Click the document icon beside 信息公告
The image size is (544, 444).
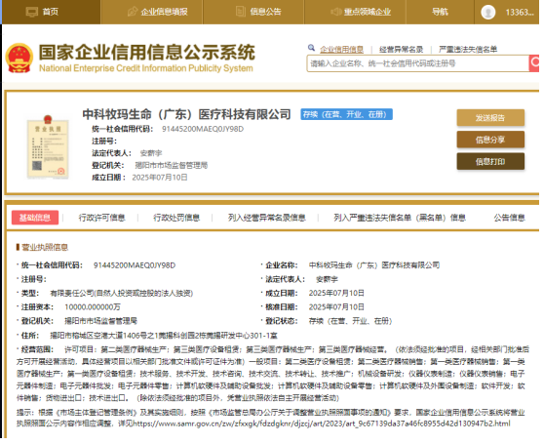point(241,12)
